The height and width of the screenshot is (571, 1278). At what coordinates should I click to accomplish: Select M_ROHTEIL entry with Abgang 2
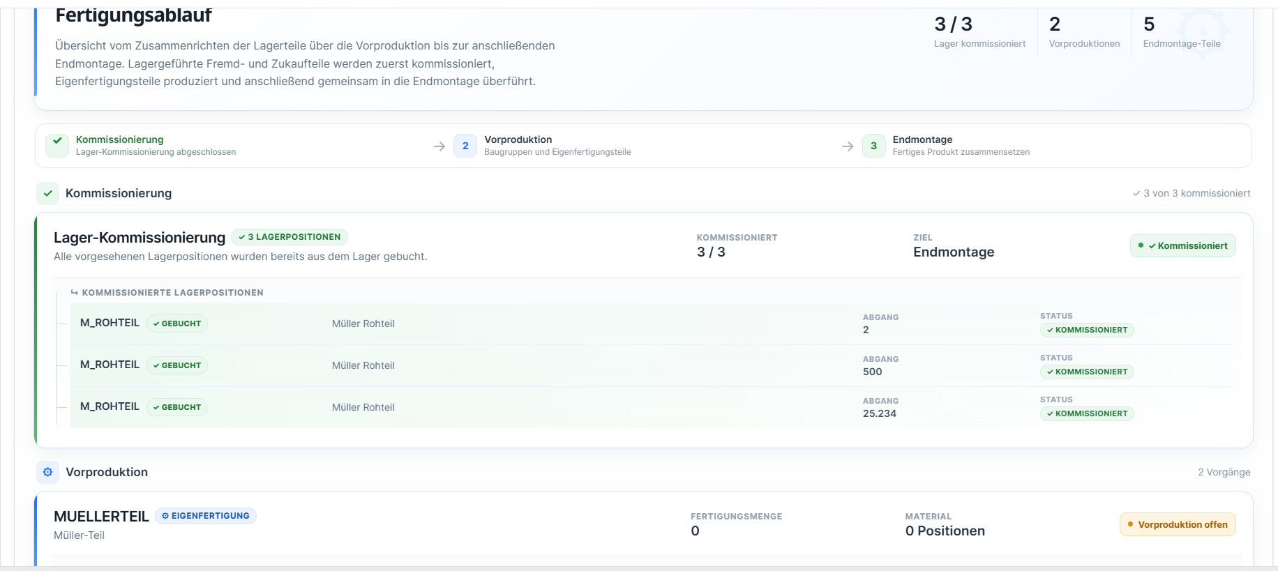(110, 323)
